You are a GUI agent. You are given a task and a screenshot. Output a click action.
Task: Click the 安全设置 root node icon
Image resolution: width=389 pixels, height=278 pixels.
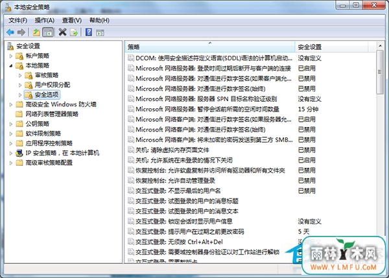(10, 46)
